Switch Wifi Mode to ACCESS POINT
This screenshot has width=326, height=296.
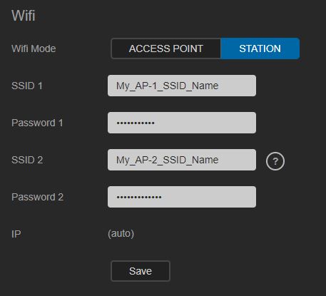tap(166, 49)
